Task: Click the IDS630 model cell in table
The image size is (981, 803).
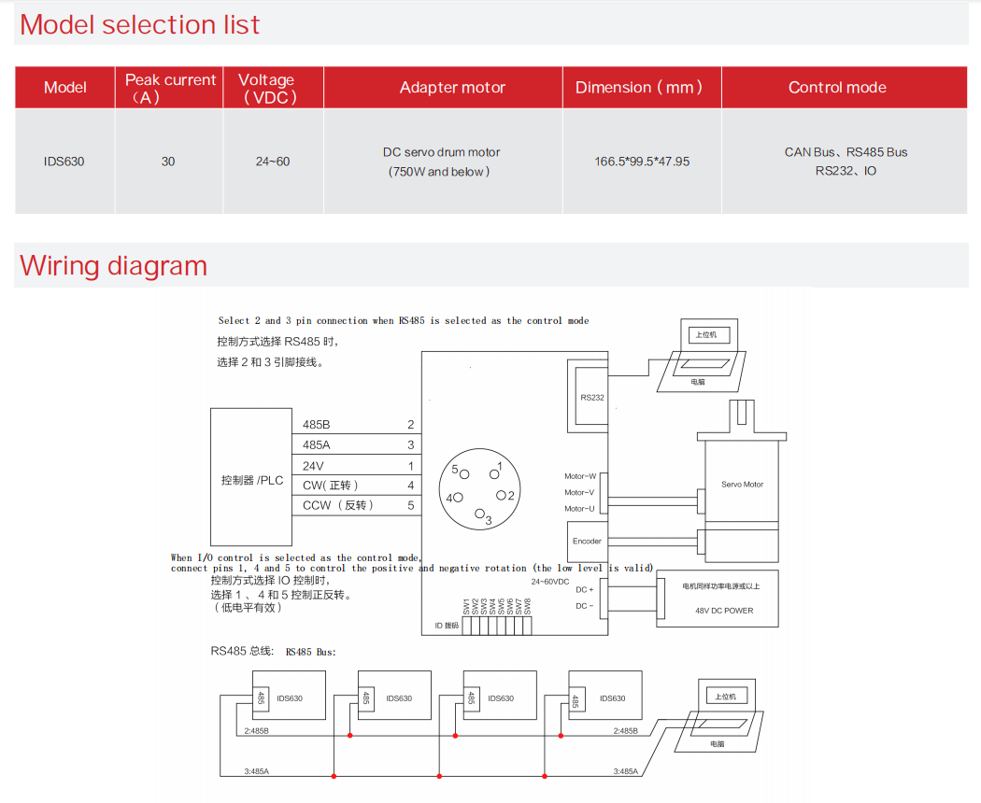Action: [64, 162]
